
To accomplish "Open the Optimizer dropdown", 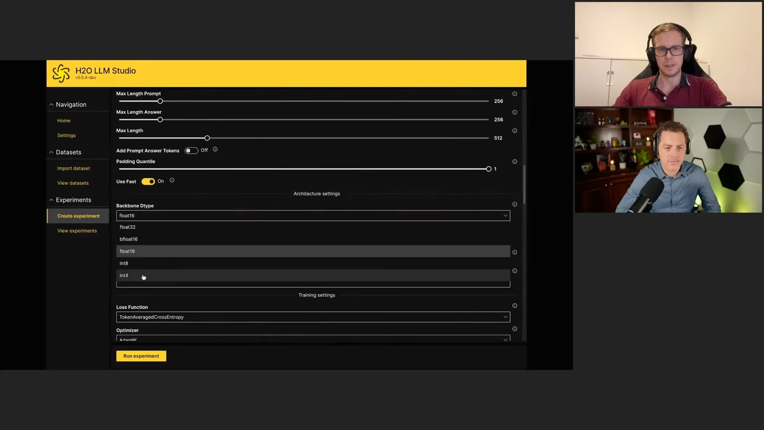I will click(313, 338).
